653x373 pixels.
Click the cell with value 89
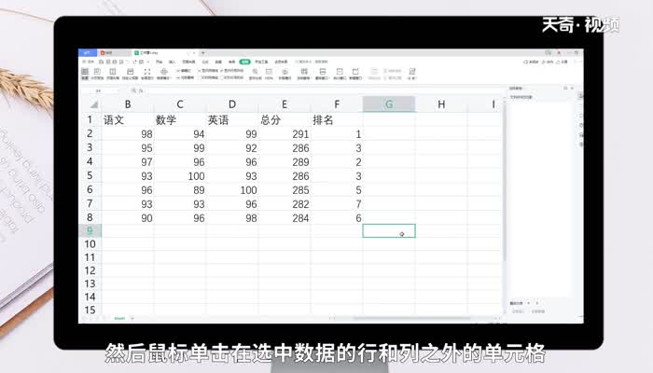pyautogui.click(x=180, y=190)
